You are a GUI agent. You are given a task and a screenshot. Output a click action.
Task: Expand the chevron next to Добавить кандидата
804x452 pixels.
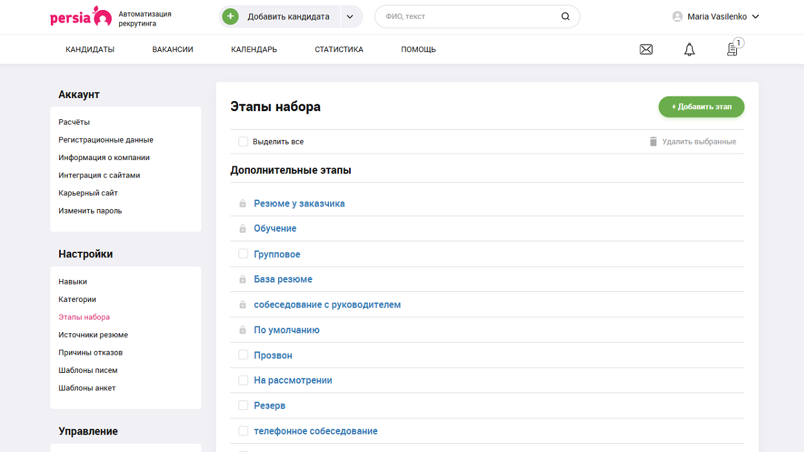(x=350, y=16)
